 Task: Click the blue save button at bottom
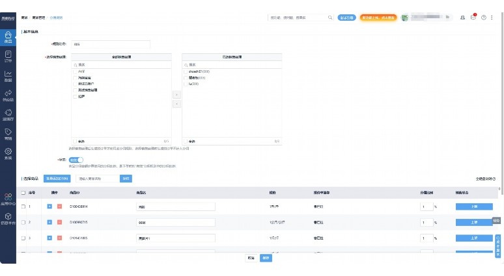click(x=266, y=258)
